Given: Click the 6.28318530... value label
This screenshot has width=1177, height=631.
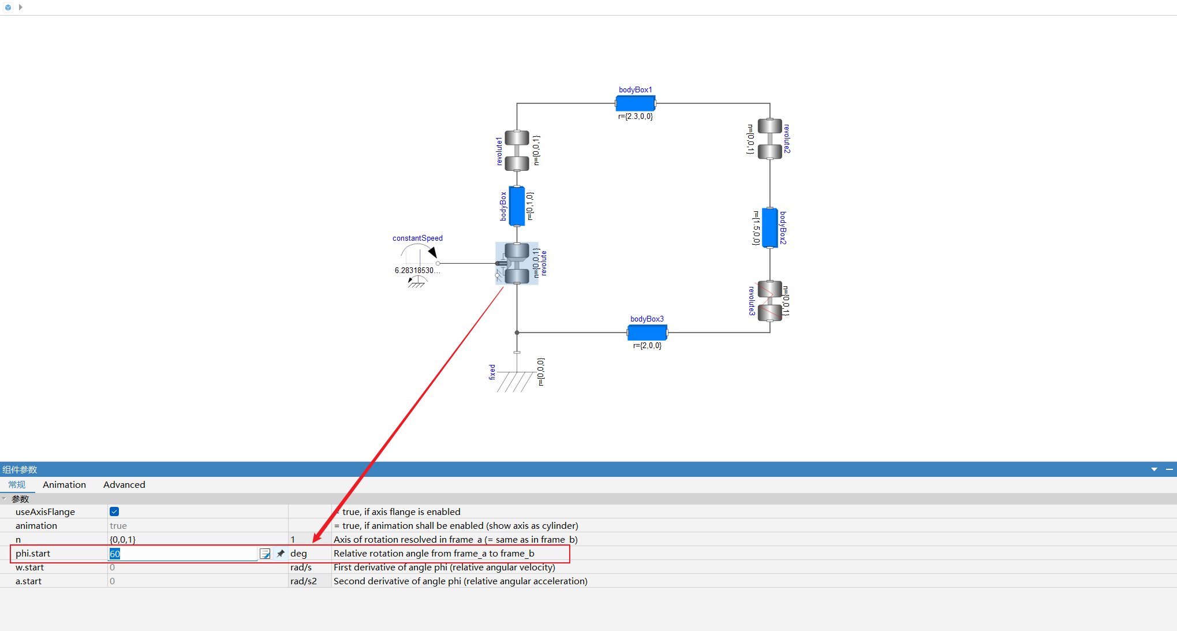Looking at the screenshot, I should click(417, 270).
